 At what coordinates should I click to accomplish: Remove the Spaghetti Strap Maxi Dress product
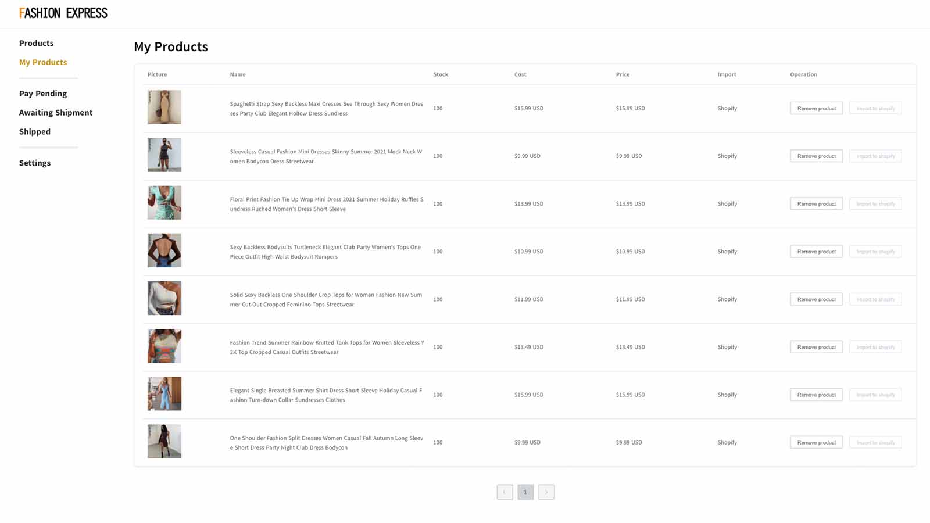click(816, 109)
